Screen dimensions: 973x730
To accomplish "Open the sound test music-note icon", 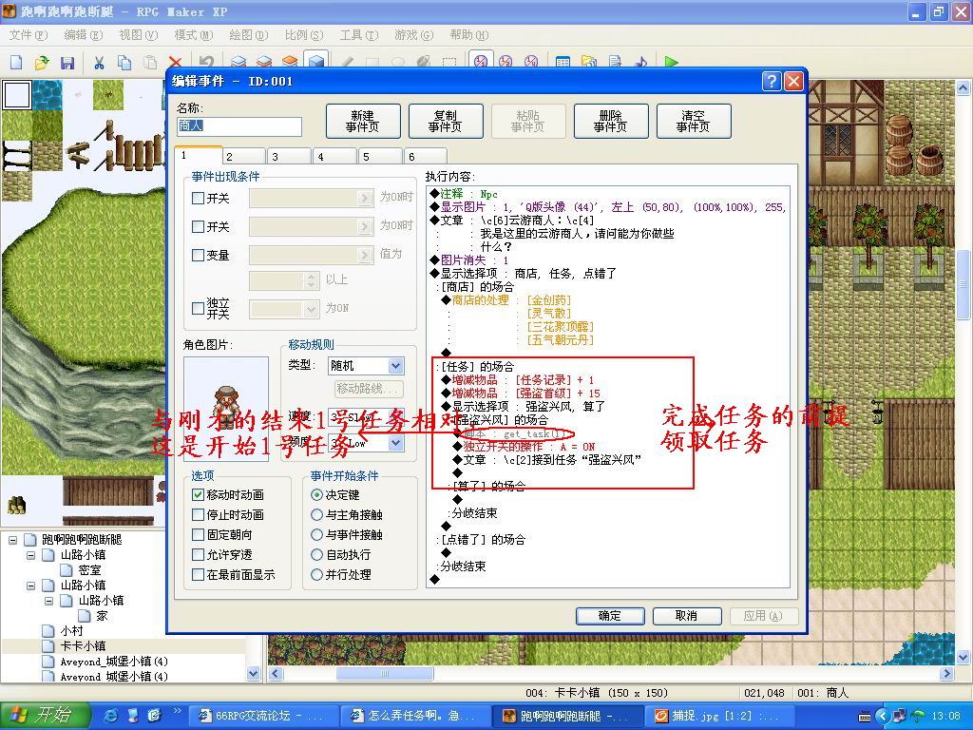I will pos(640,62).
